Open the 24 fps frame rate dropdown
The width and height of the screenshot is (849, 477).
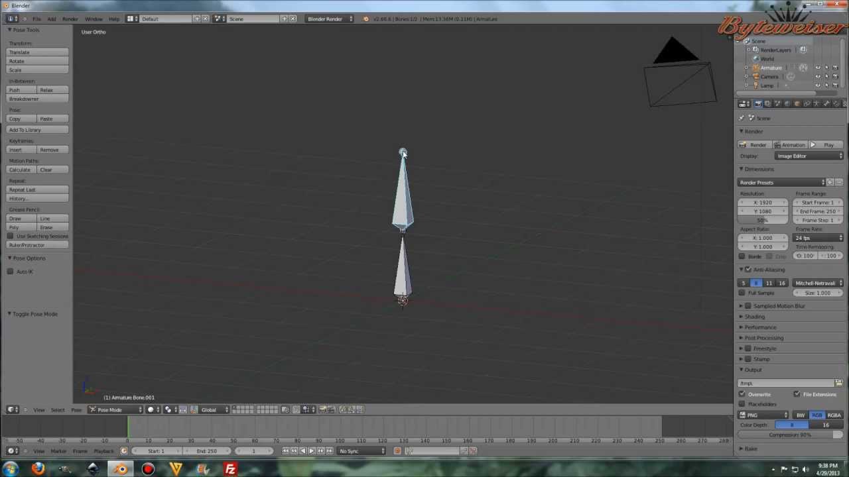(818, 238)
